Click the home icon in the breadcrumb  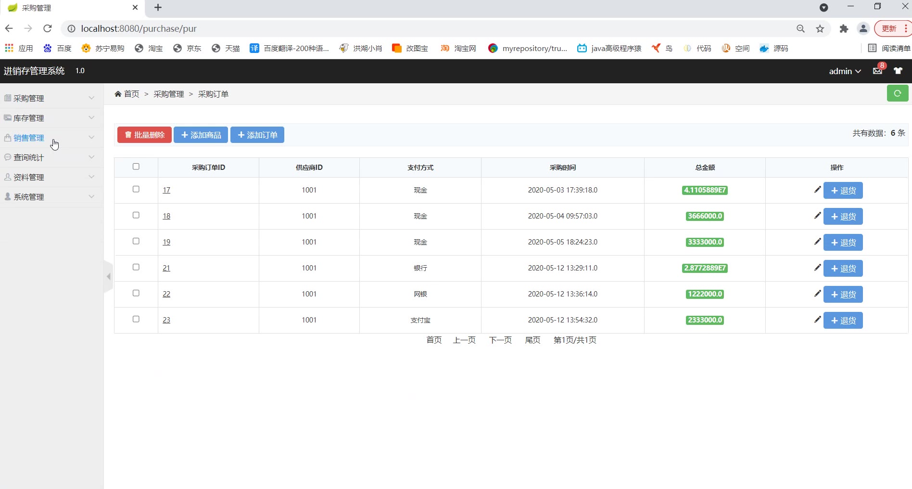coord(118,94)
